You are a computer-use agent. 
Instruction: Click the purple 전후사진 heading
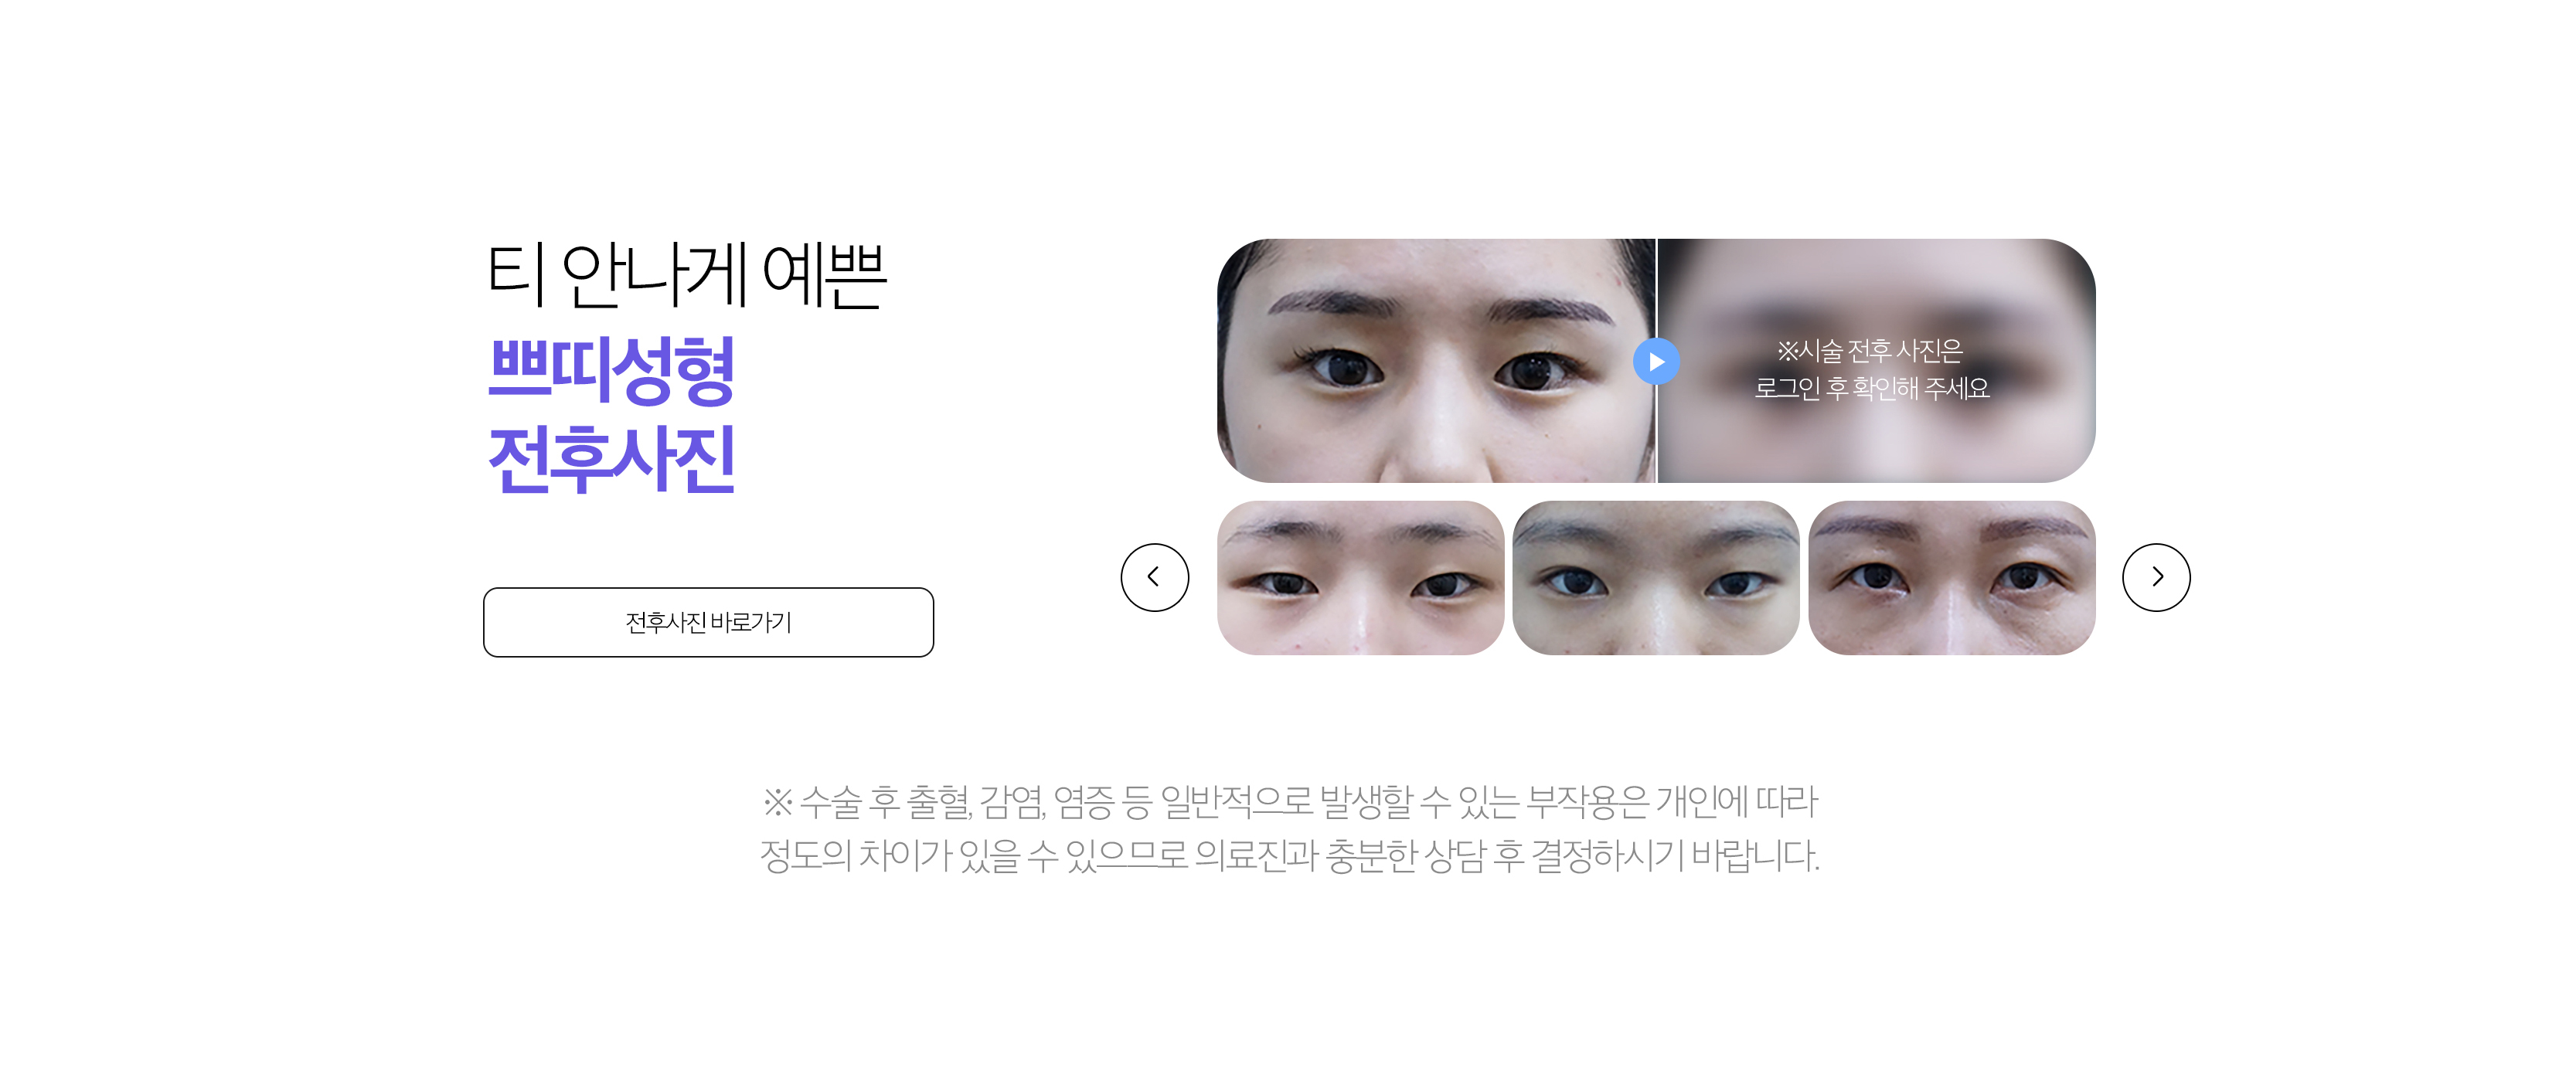tap(611, 459)
